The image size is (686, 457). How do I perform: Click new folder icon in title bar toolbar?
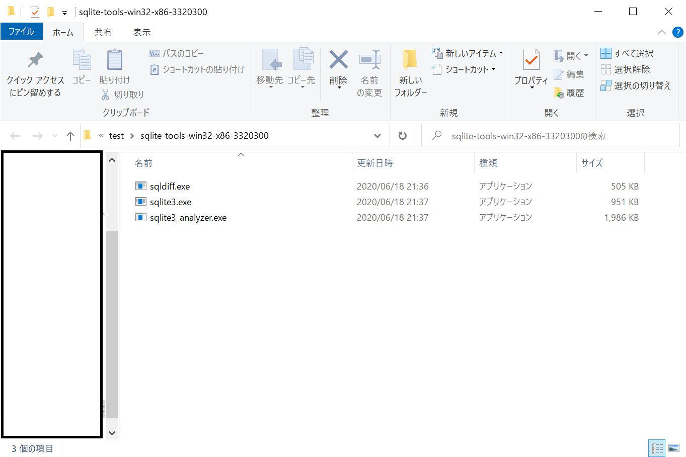50,12
